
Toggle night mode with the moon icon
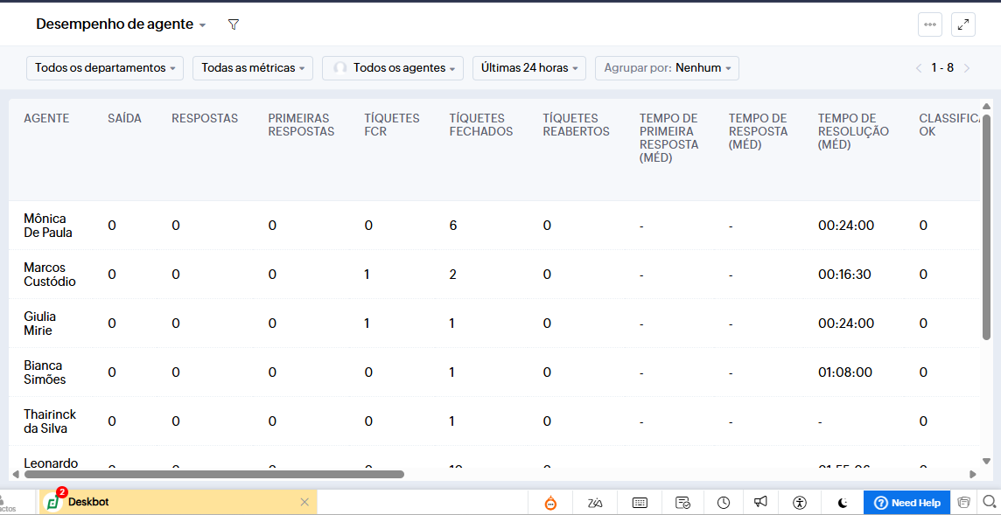pyautogui.click(x=842, y=503)
